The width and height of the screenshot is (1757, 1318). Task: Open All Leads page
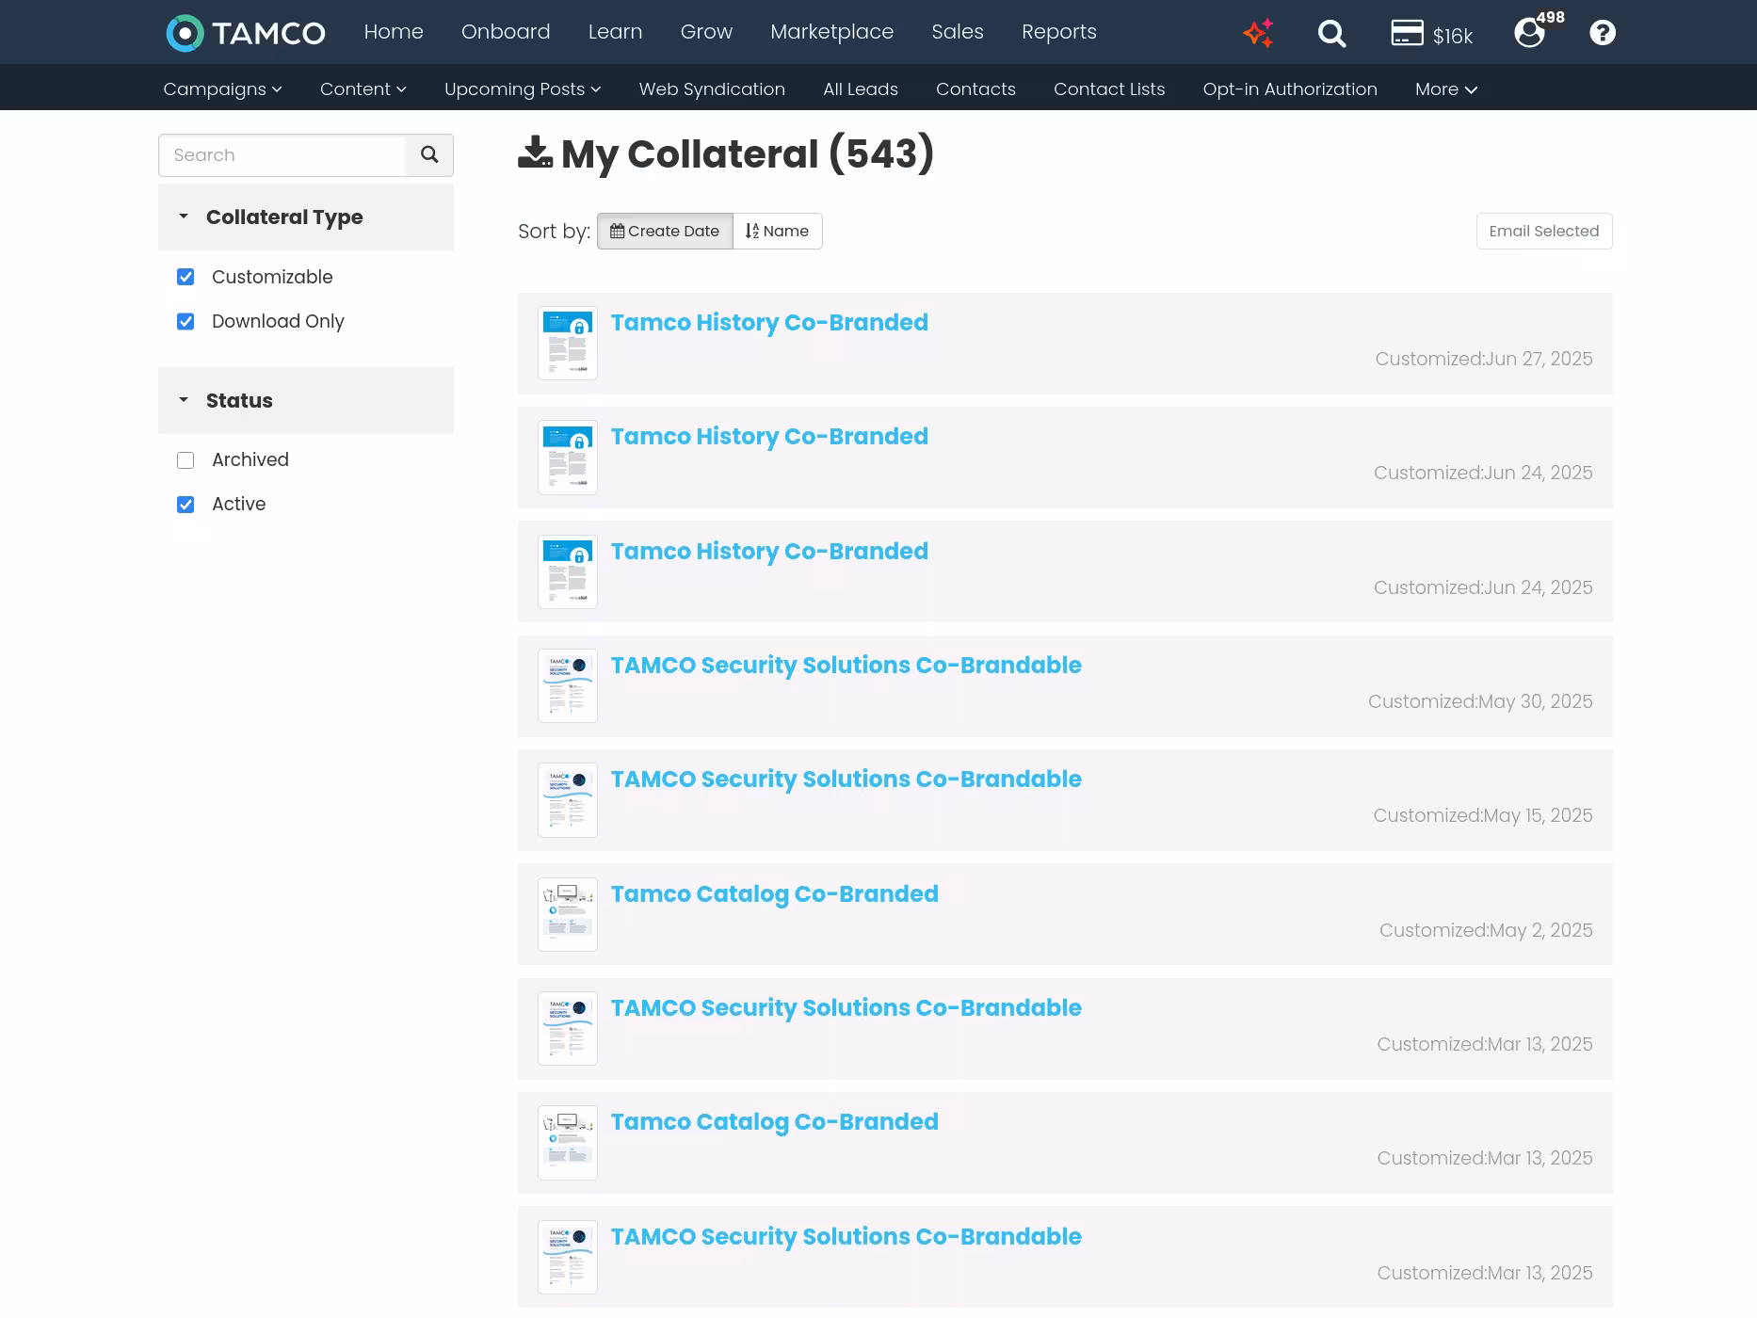click(861, 89)
